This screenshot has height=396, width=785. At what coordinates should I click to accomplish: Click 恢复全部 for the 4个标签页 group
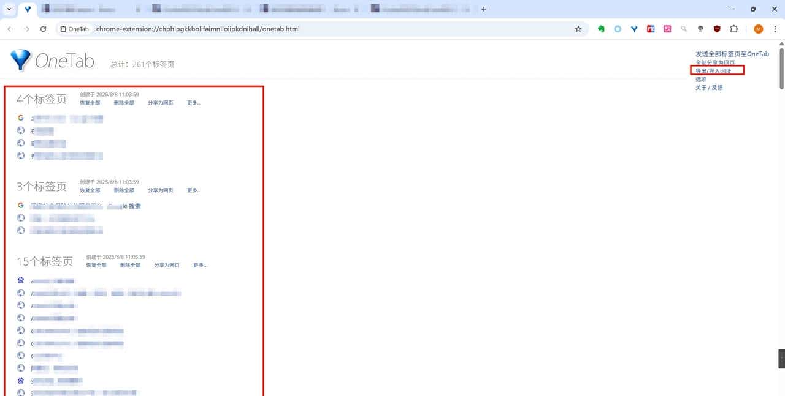point(90,103)
